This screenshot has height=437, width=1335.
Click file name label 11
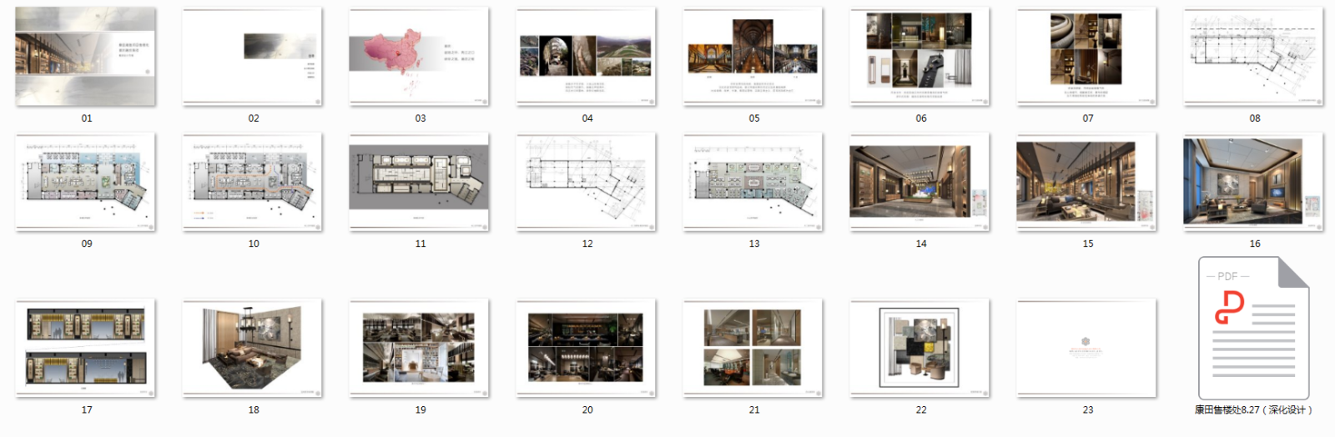coord(421,244)
